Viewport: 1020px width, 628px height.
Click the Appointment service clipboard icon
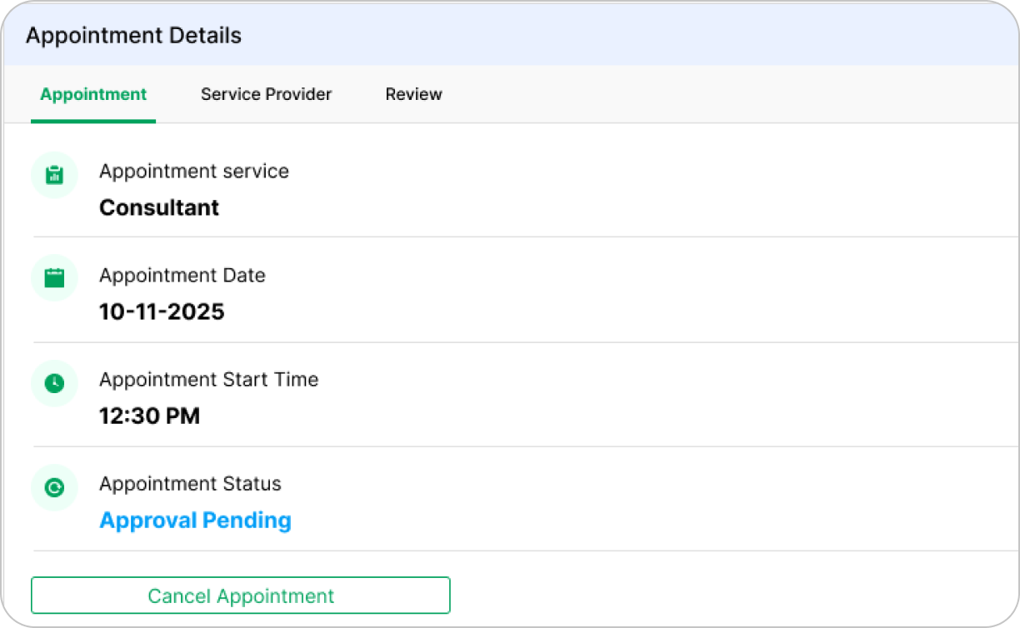(x=54, y=175)
